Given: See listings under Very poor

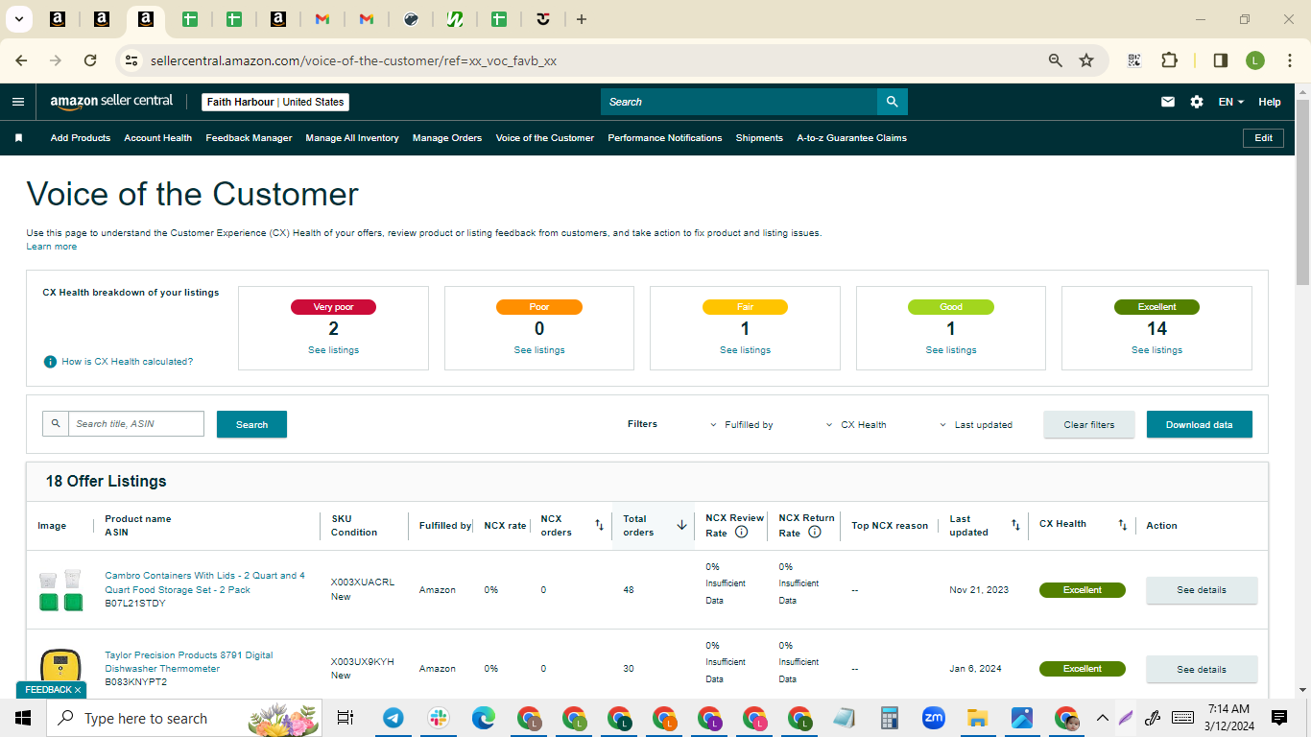Looking at the screenshot, I should (x=333, y=350).
